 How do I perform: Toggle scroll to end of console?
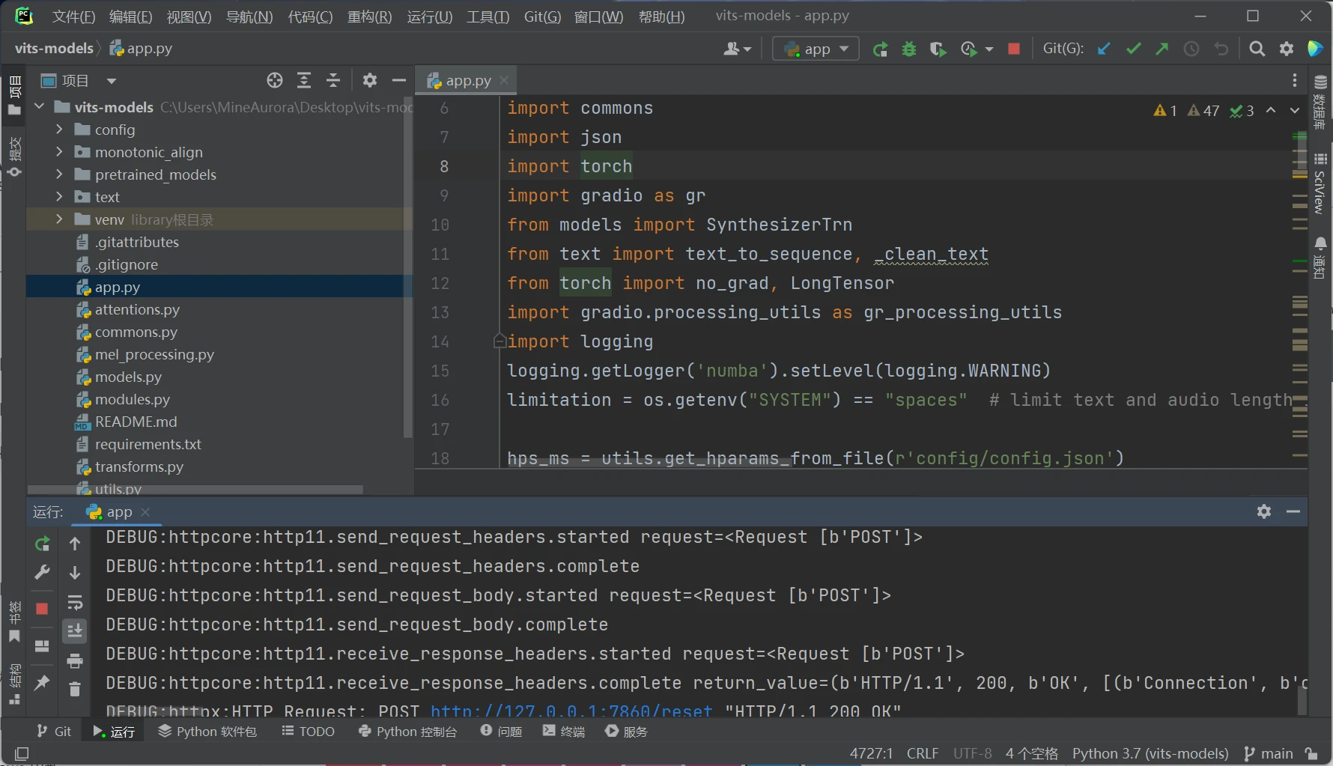click(x=75, y=631)
